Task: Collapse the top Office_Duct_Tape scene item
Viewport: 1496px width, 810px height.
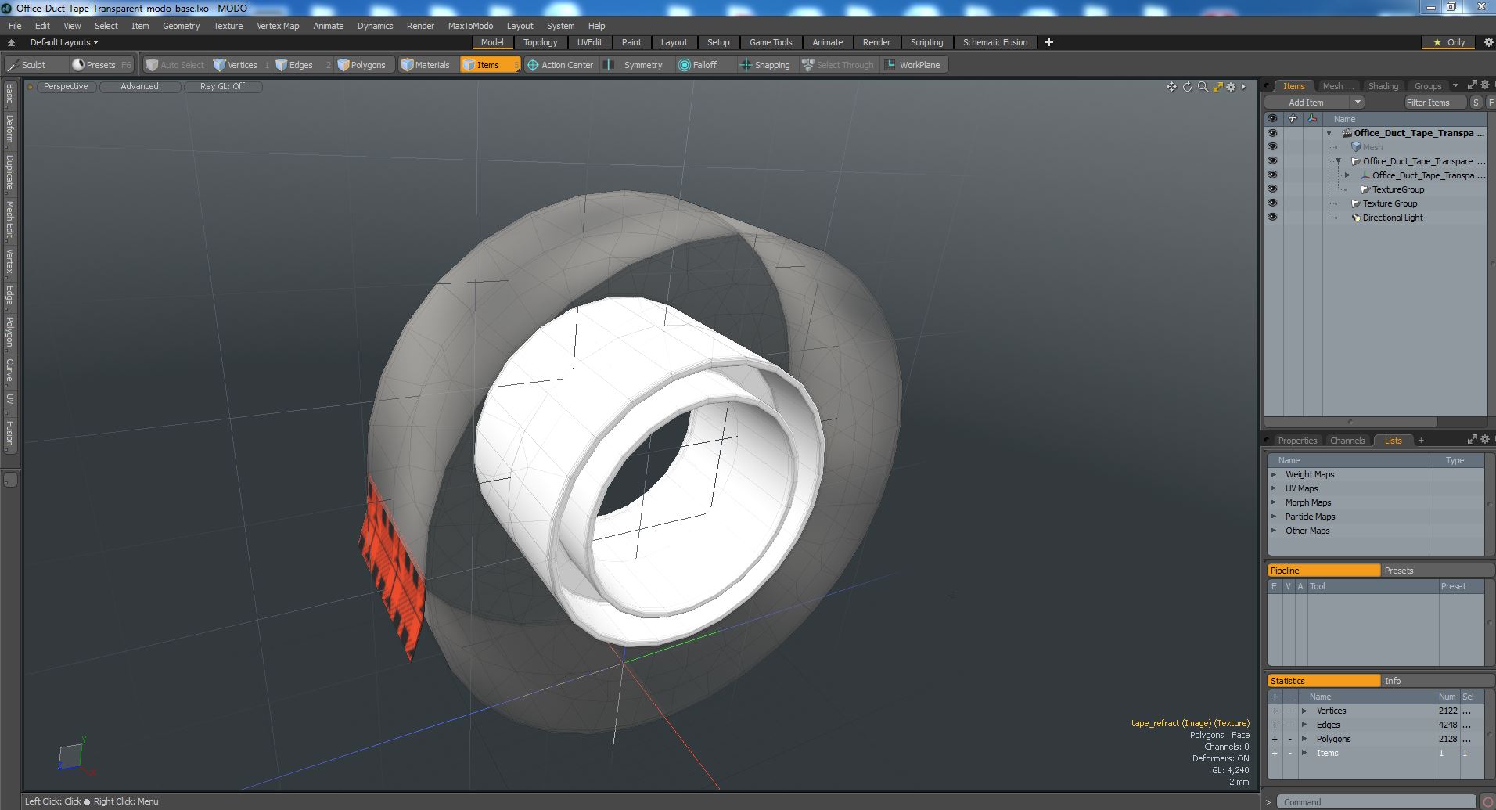Action: [1329, 134]
